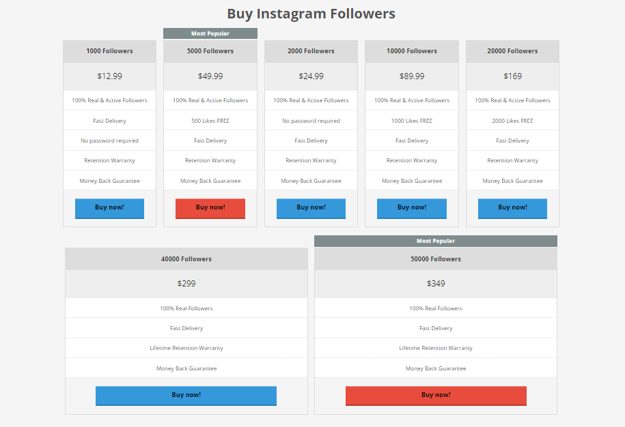The width and height of the screenshot is (625, 427).
Task: Select the 1000 Followers plan header
Action: coord(109,51)
